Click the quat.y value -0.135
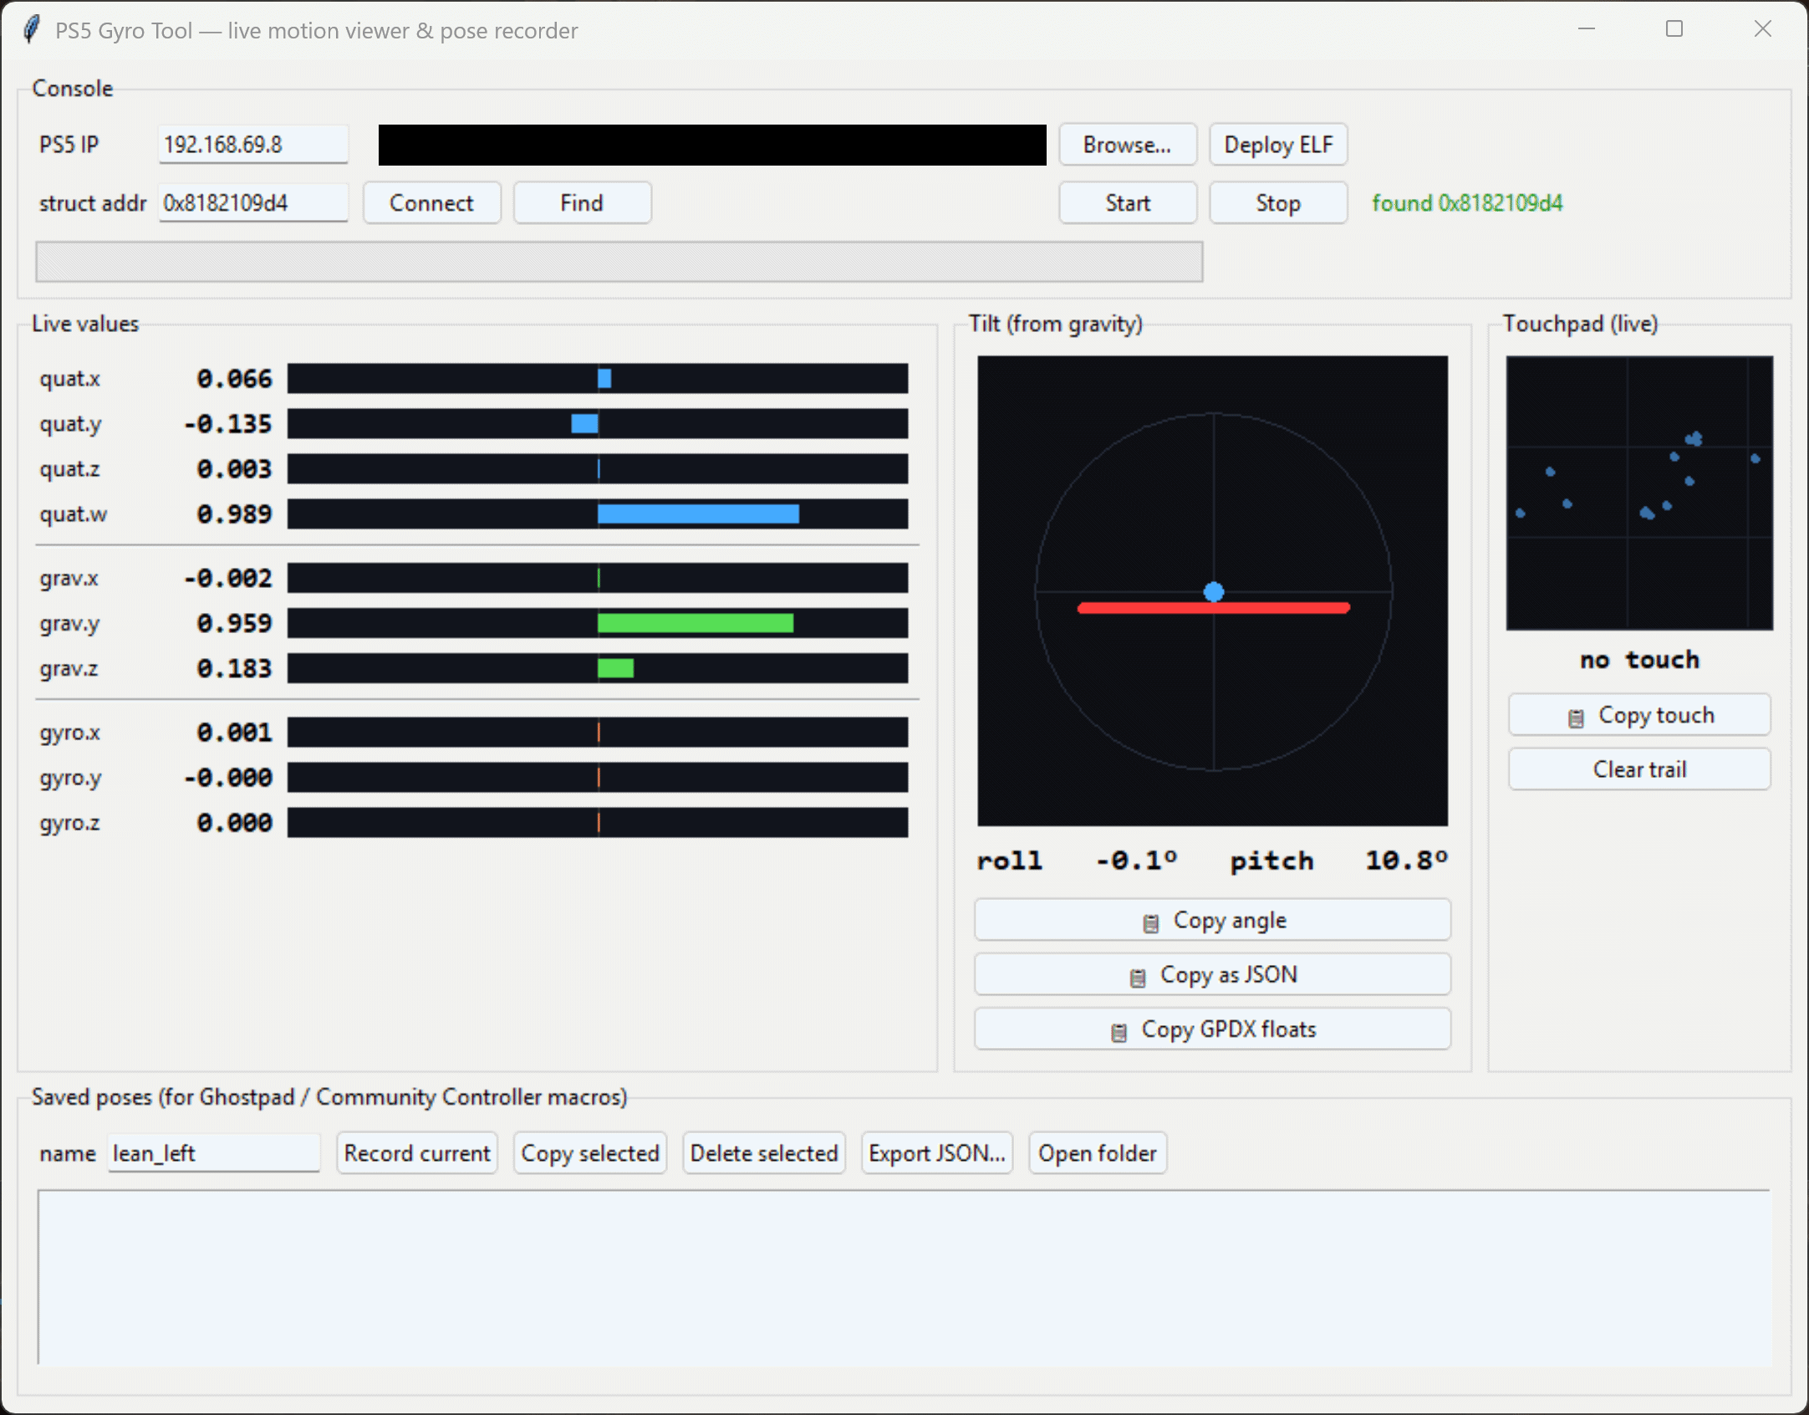 228,424
